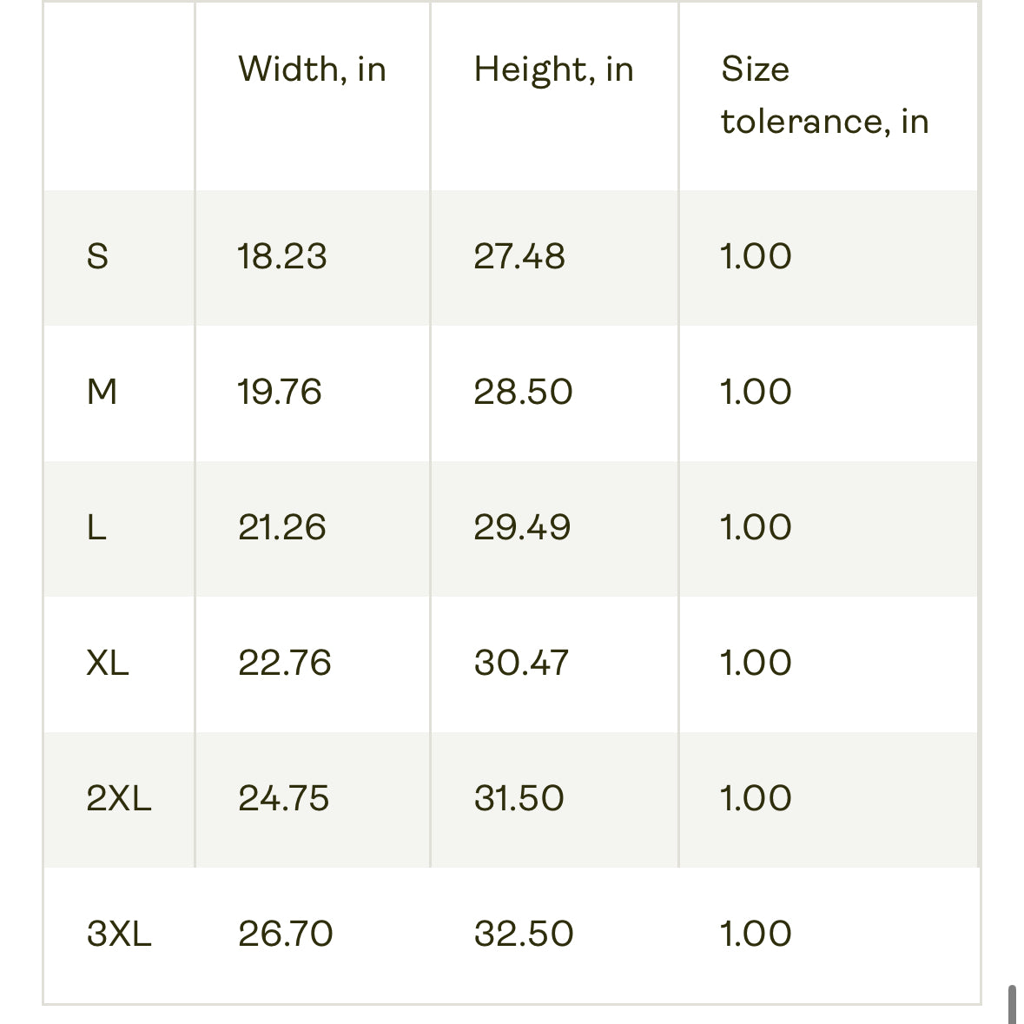The image size is (1024, 1024).
Task: Click the 30.47 height cell
Action: pyautogui.click(x=521, y=663)
